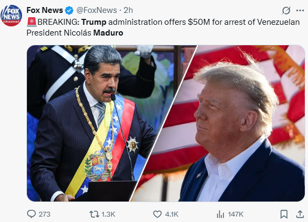Open the Fox News profile avatar
Screen dimensions: 308x222
point(11,15)
